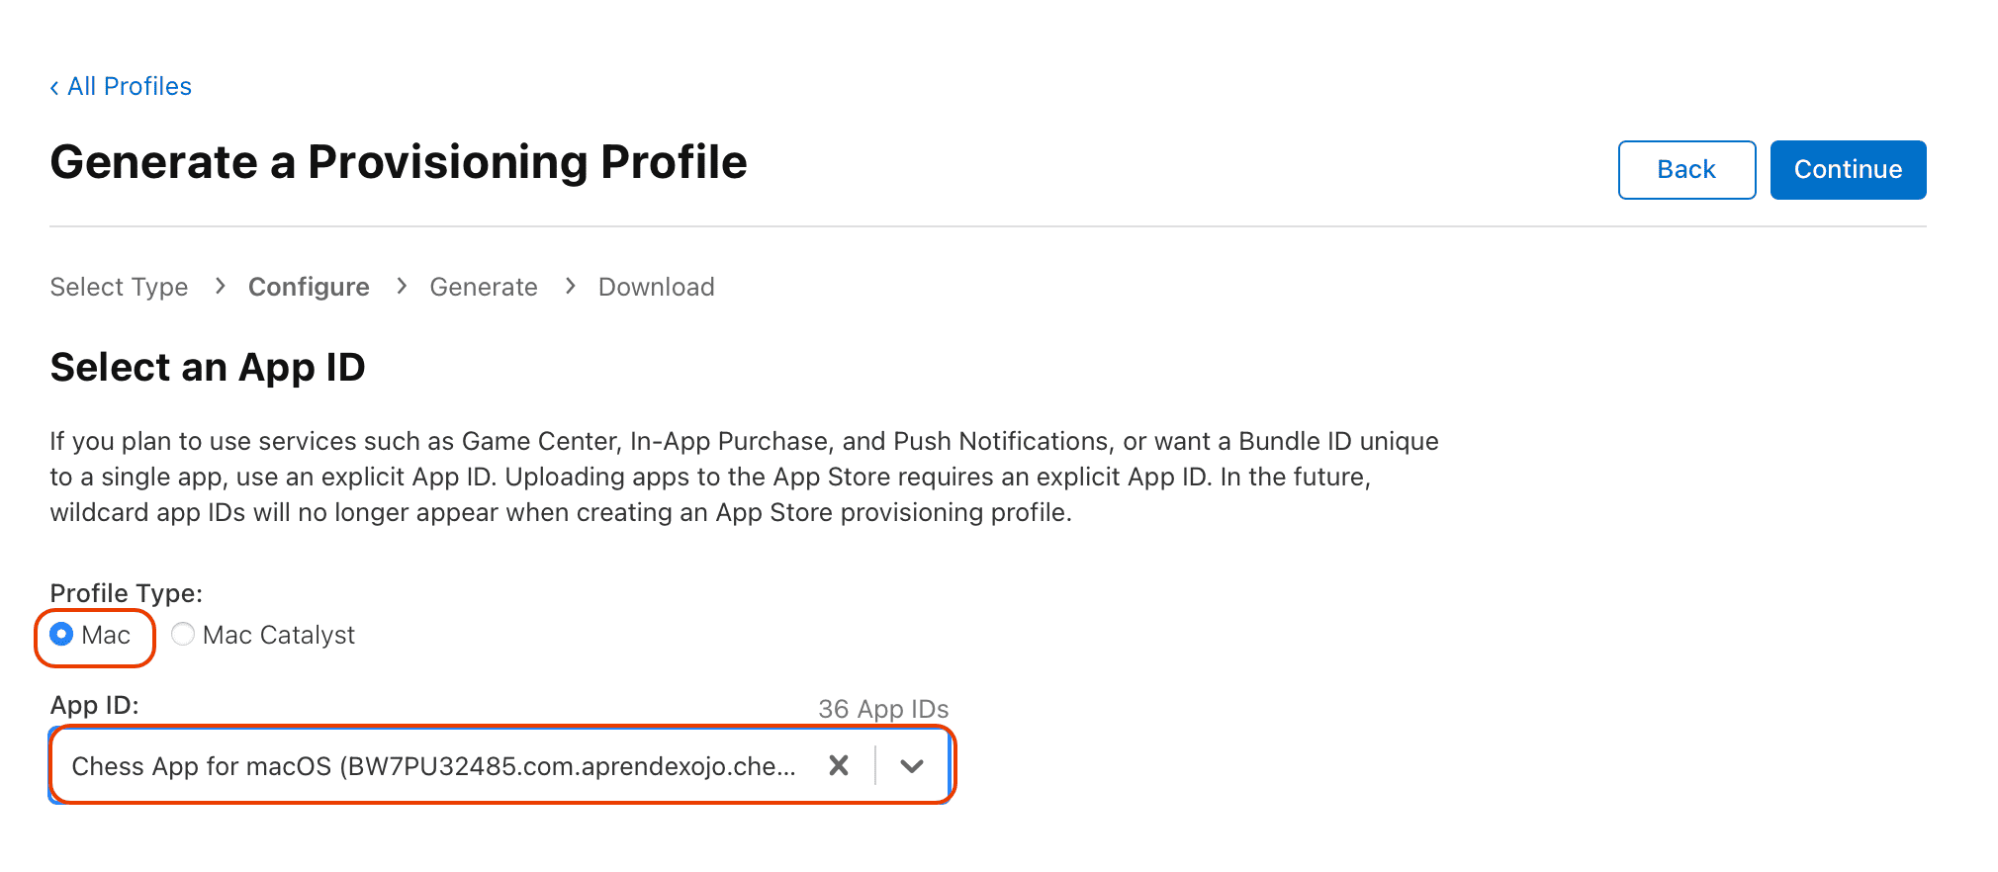Open the Download step
The height and width of the screenshot is (872, 1998).
[x=656, y=287]
